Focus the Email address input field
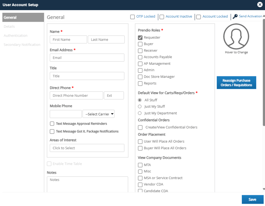 coord(87,57)
